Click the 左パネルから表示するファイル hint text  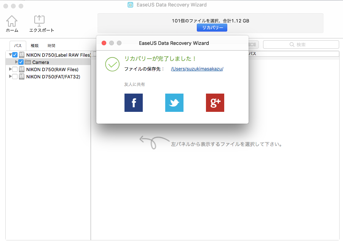tap(227, 144)
